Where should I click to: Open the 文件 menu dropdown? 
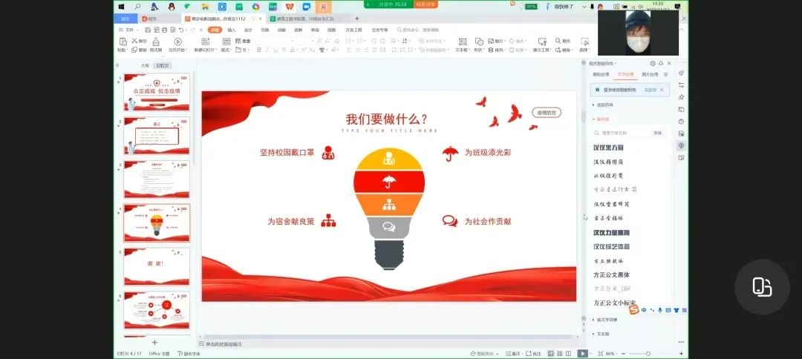[127, 30]
